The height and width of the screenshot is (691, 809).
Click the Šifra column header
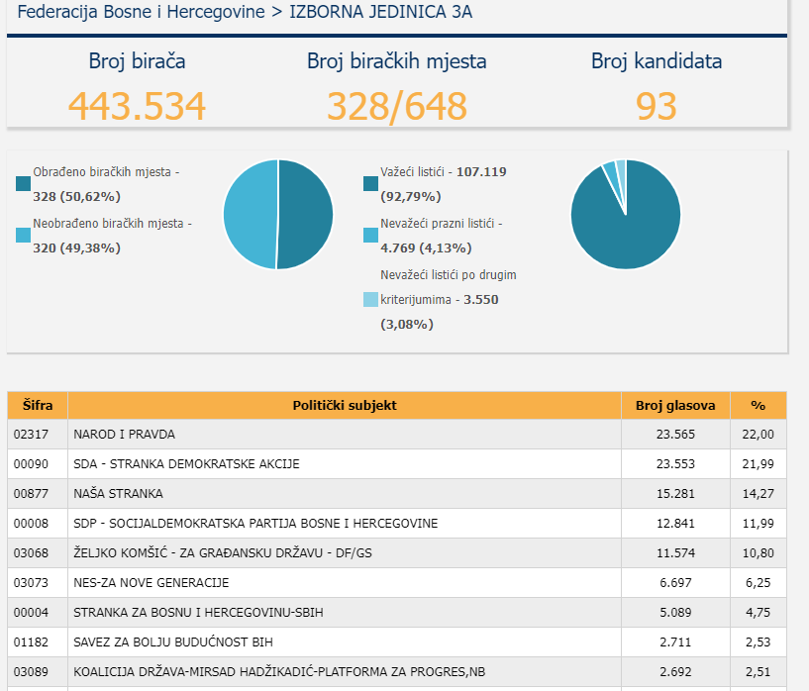[x=38, y=405]
